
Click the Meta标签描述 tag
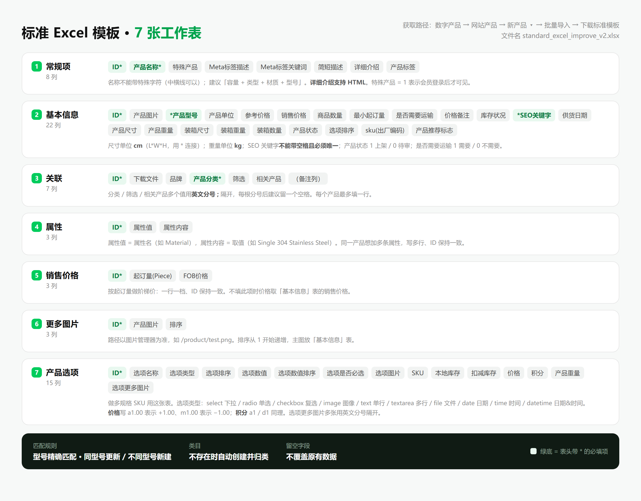click(229, 67)
